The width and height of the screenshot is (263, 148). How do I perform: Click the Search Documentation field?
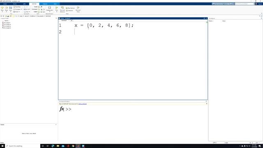coord(245,4)
